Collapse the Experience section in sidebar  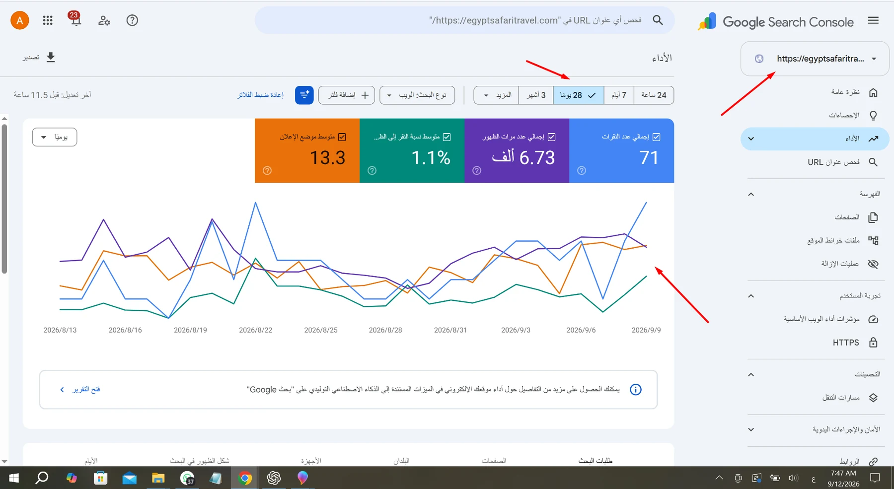click(x=751, y=296)
